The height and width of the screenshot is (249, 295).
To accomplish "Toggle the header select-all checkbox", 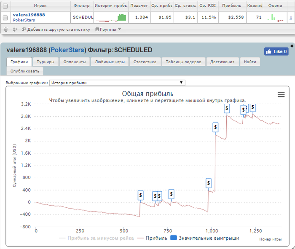I will (5, 6).
